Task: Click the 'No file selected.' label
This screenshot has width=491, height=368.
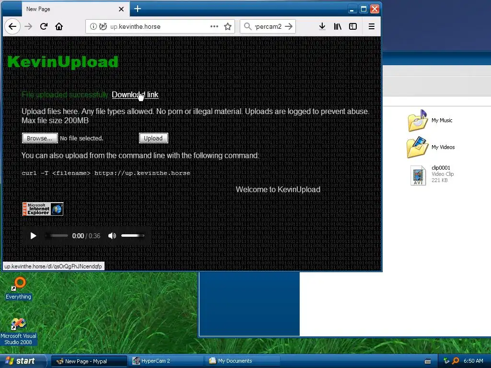Action: 82,138
